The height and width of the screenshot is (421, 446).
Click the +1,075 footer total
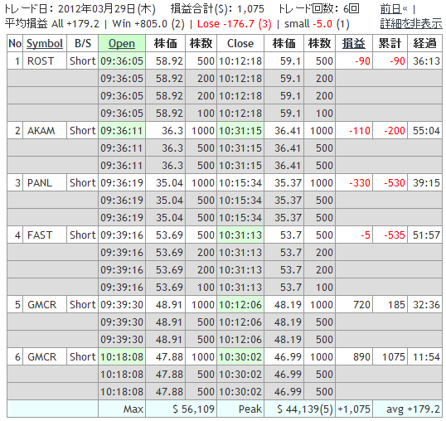[354, 409]
